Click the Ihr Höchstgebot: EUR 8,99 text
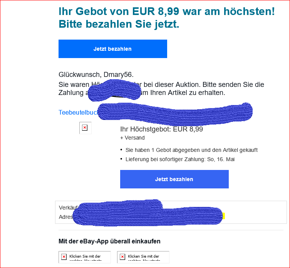290x268 pixels. [x=161, y=129]
